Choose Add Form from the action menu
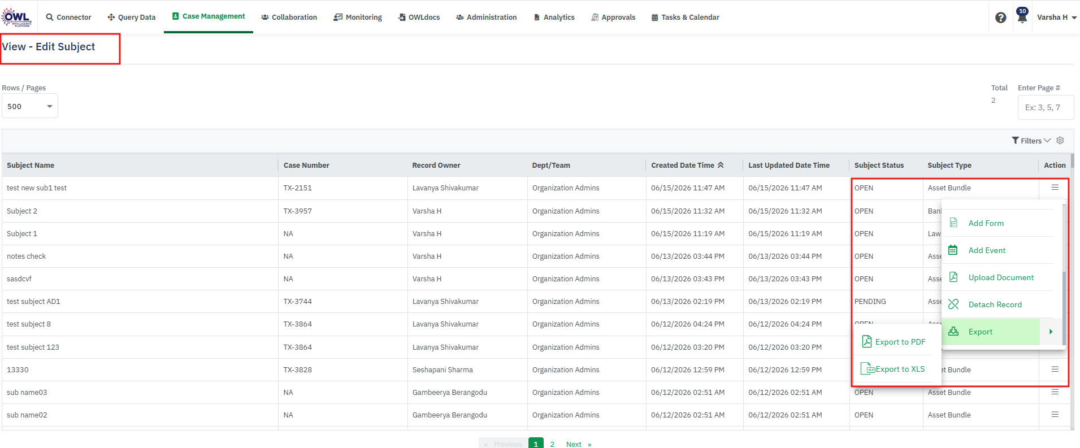Viewport: 1080px width, 448px height. 986,223
